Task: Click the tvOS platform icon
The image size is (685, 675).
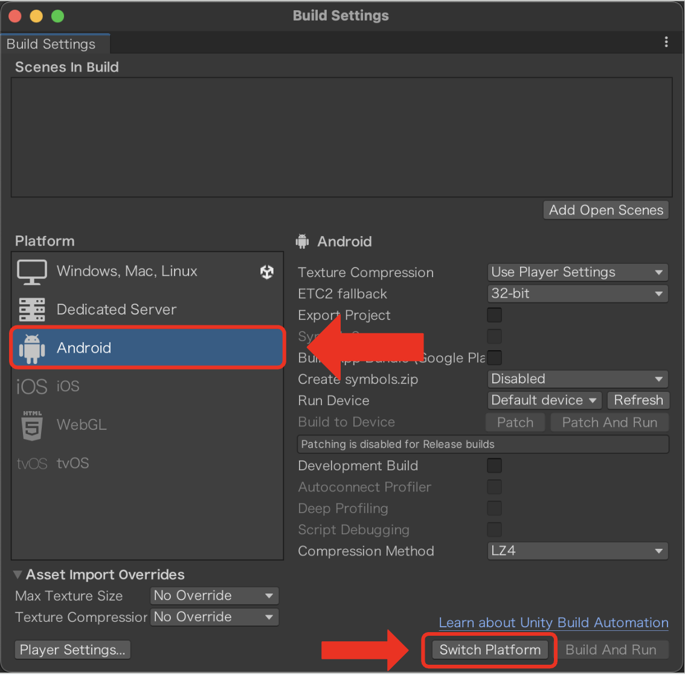Action: [x=31, y=464]
